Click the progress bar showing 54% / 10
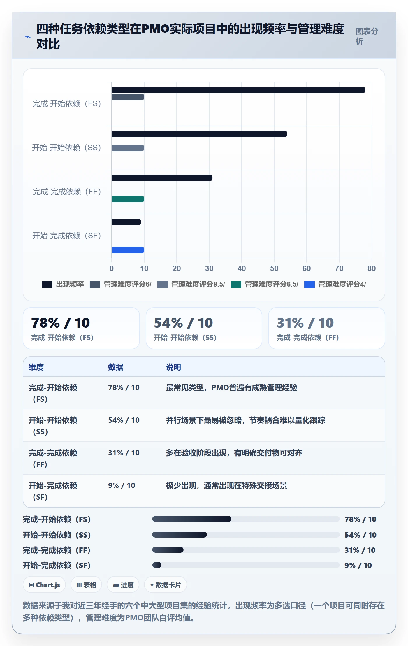 (246, 535)
